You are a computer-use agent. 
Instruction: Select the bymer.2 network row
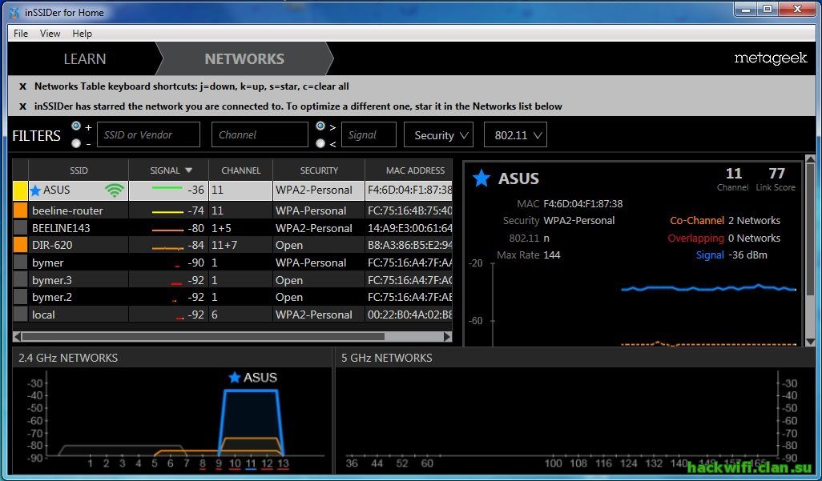coord(232,297)
